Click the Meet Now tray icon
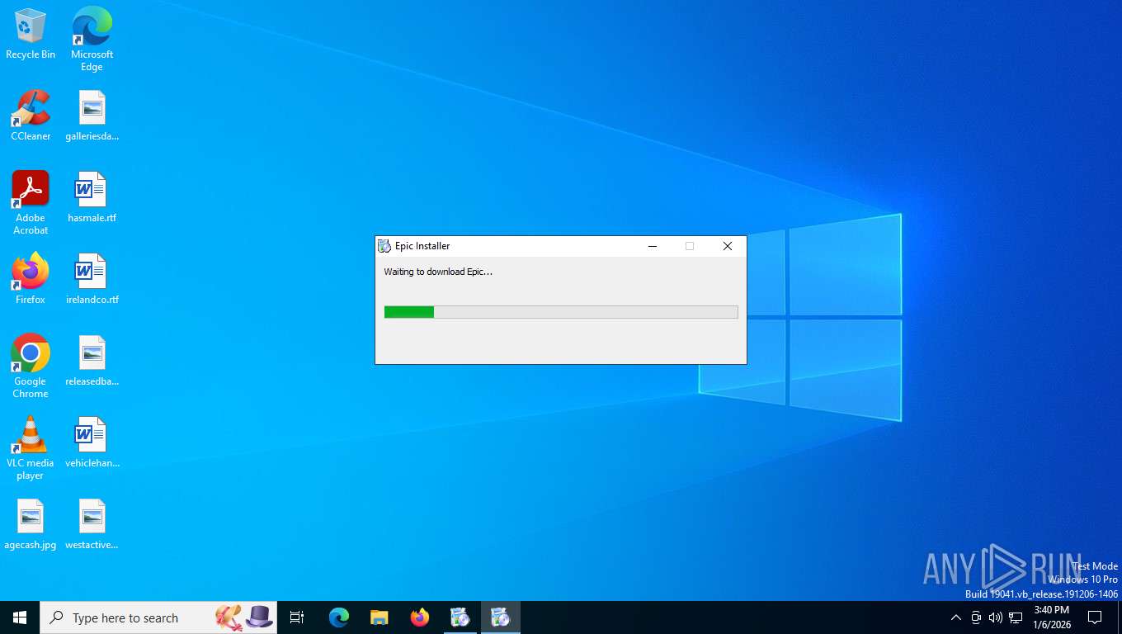 [976, 617]
